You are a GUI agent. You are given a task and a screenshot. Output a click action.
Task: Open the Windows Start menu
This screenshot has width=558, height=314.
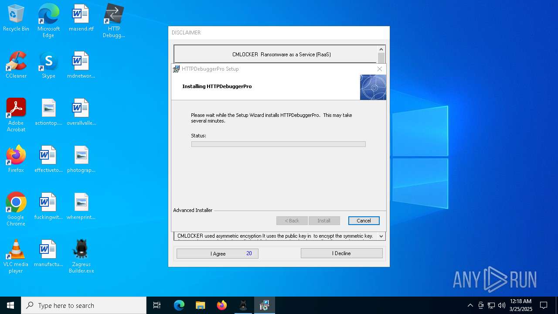click(10, 305)
